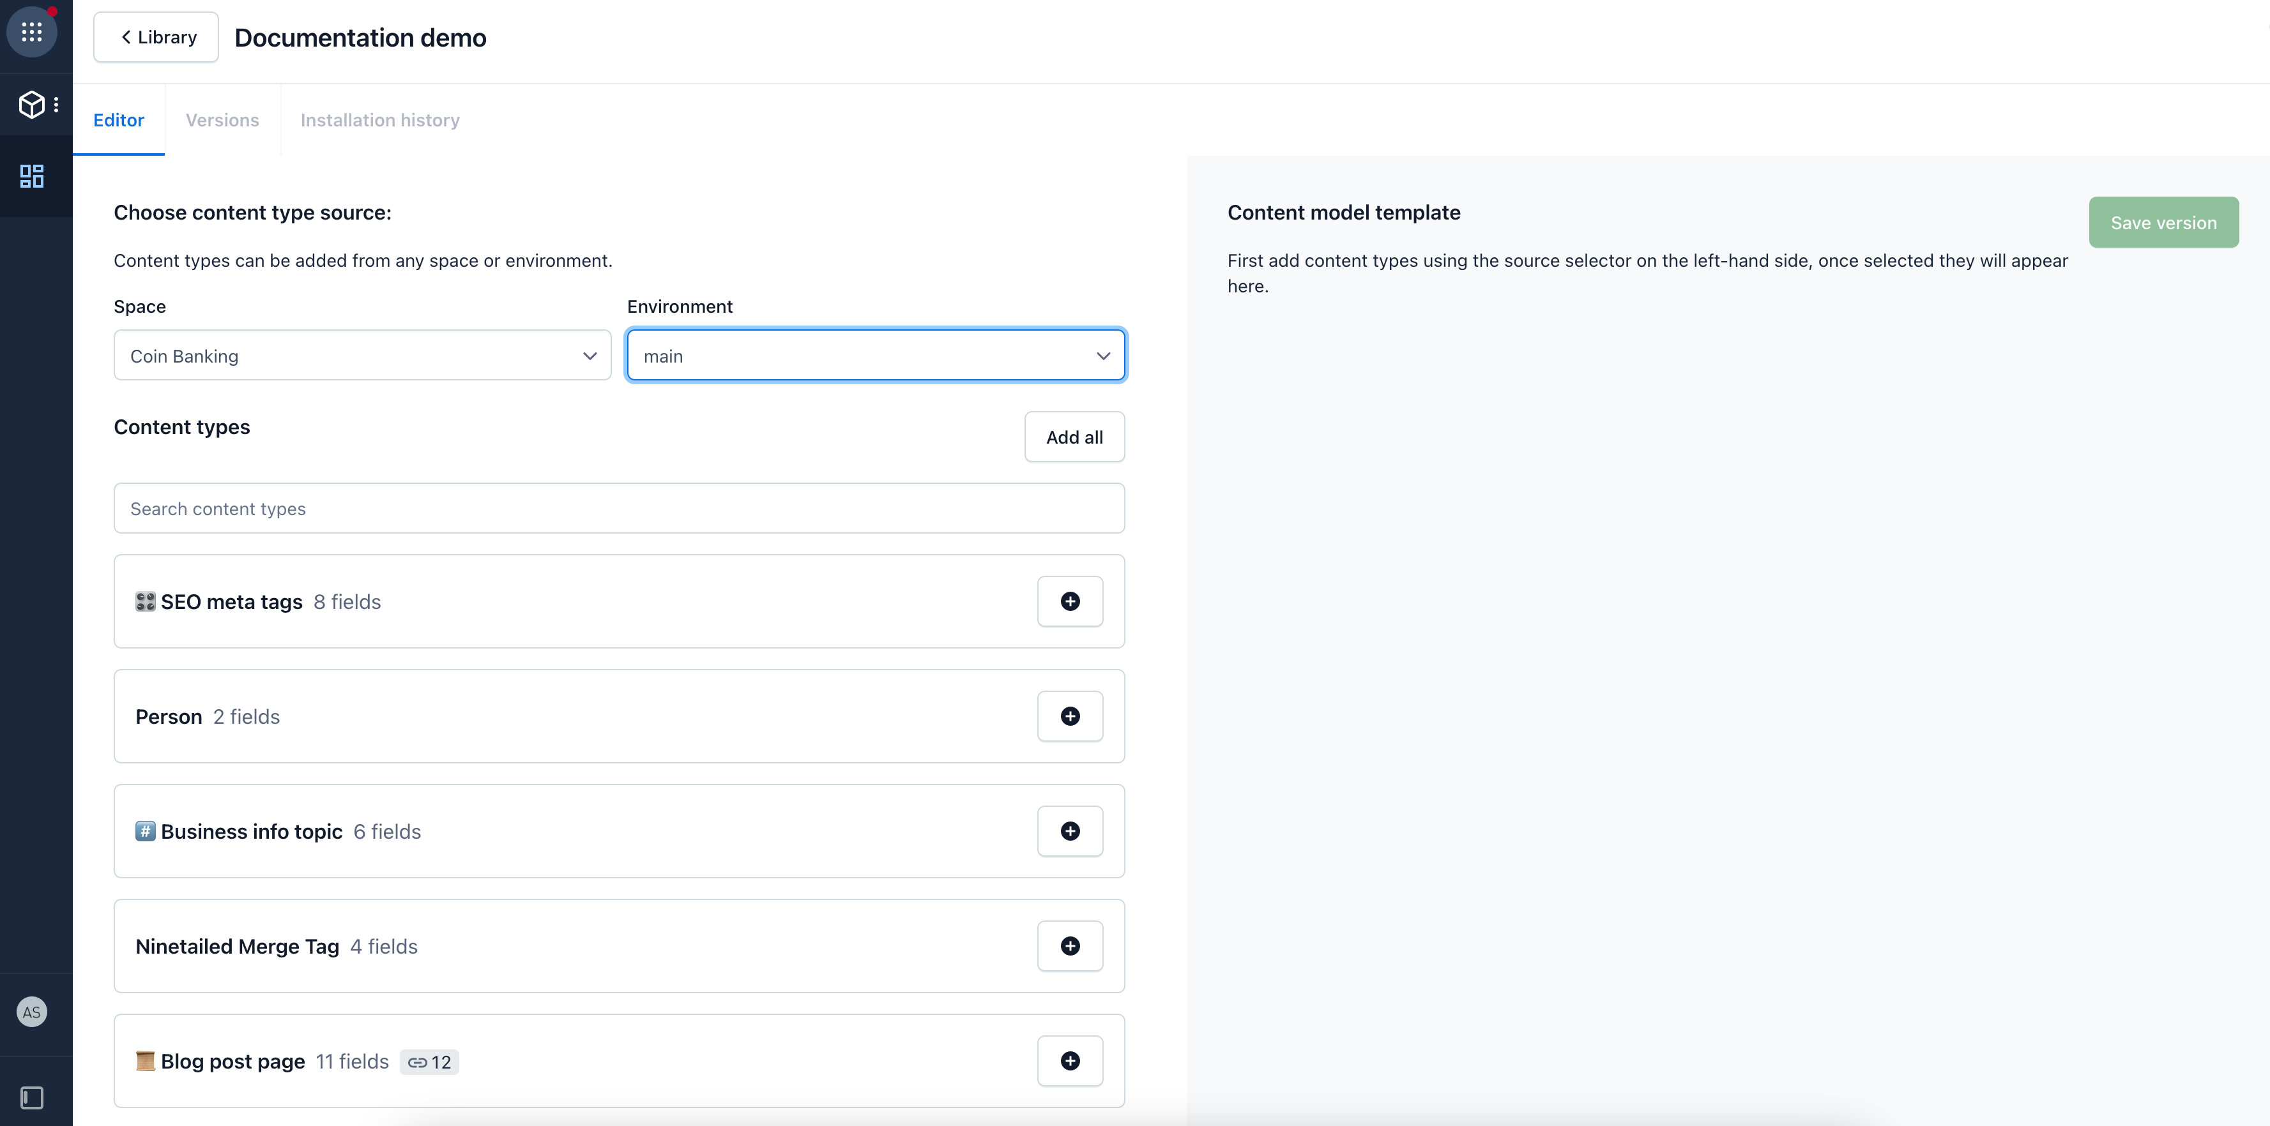2270x1126 pixels.
Task: Click the Content model template heading
Action: (1344, 213)
